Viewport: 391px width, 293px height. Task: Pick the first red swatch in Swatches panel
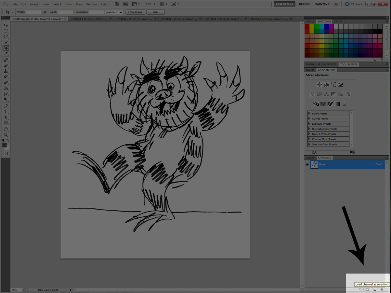(307, 26)
